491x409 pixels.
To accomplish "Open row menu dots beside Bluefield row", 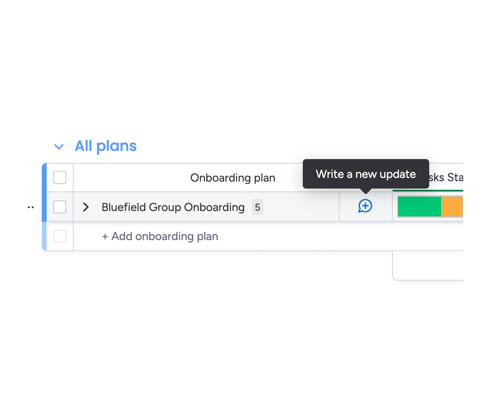I will click(31, 207).
